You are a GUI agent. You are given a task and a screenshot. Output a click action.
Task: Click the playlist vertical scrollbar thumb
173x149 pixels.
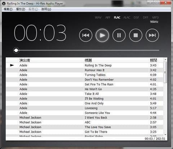[x=165, y=72]
